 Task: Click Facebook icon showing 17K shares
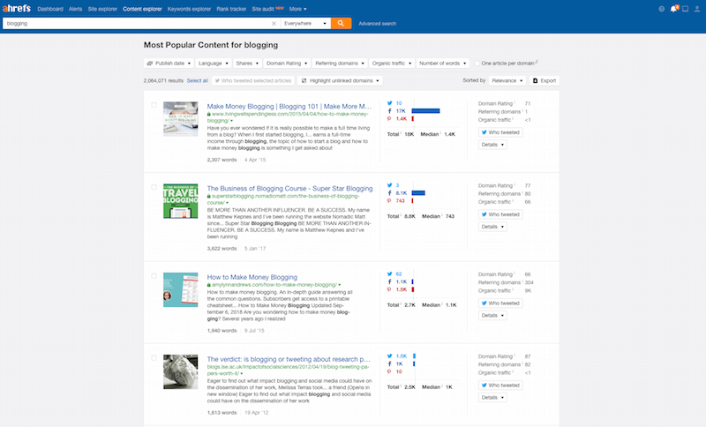(389, 110)
